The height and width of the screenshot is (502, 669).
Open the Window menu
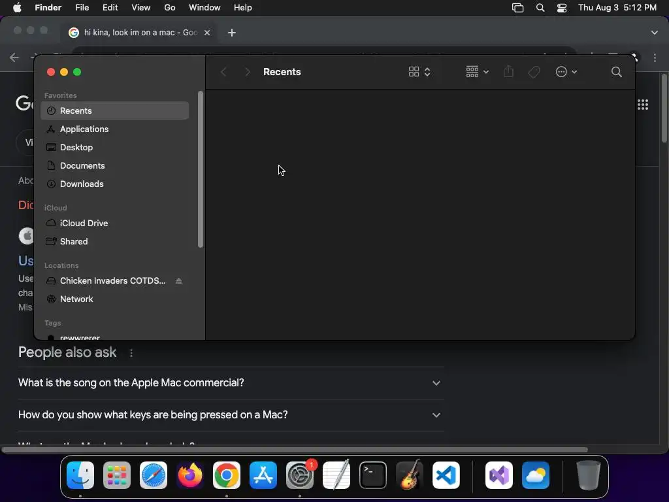pos(204,8)
